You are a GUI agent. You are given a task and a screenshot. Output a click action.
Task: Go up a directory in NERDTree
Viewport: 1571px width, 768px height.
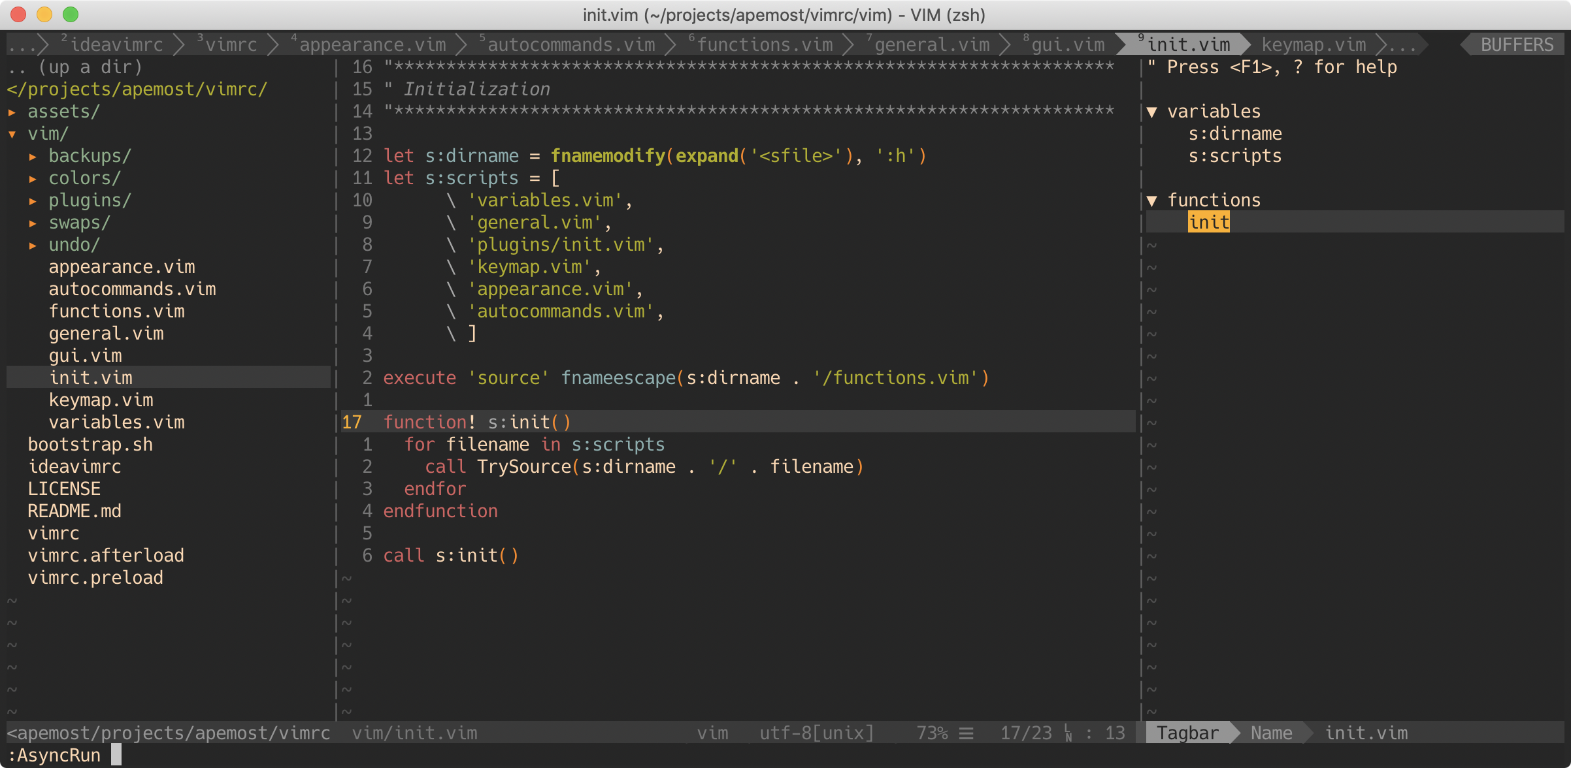(75, 67)
